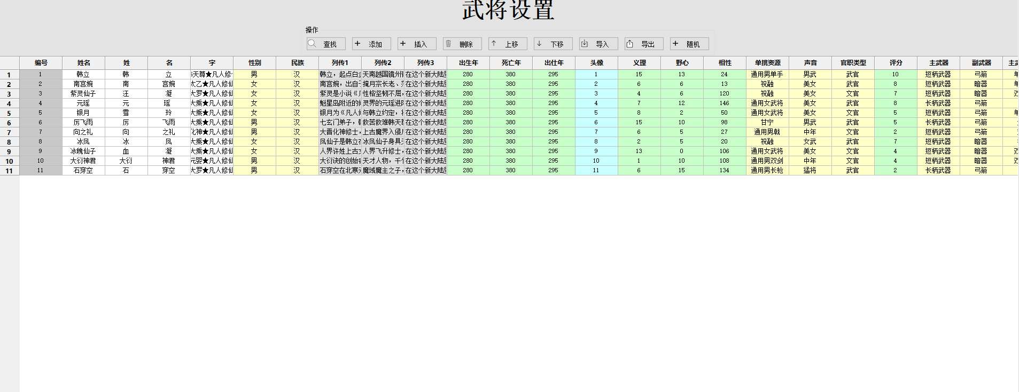Select the 声音 column header
This screenshot has width=1019, height=392.
point(811,63)
